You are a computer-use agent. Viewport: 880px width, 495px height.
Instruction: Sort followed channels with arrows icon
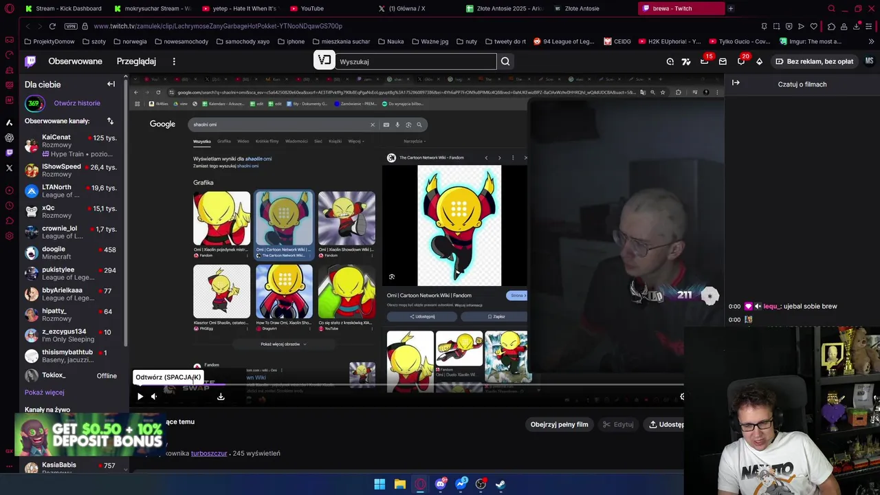110,121
